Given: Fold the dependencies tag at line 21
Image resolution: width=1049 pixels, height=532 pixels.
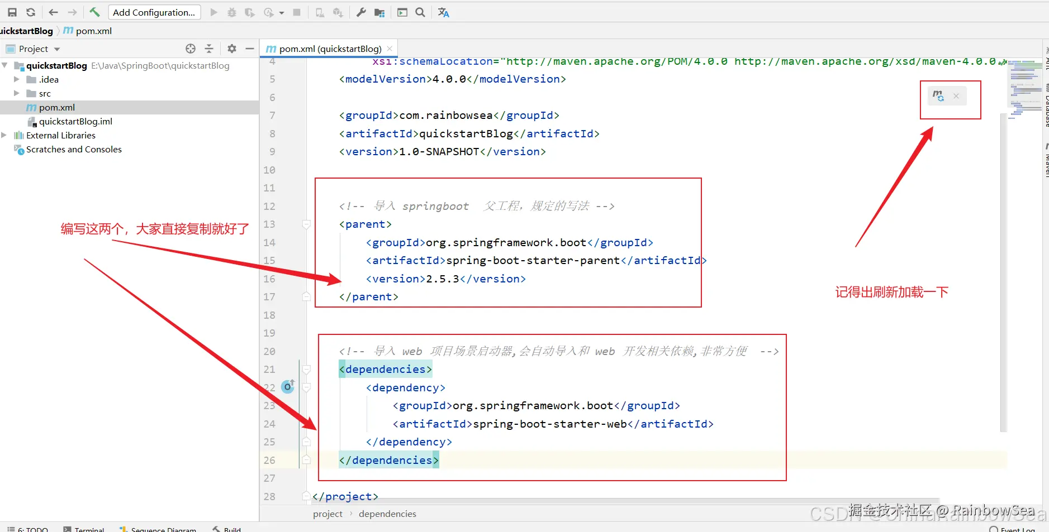Looking at the screenshot, I should pyautogui.click(x=306, y=370).
